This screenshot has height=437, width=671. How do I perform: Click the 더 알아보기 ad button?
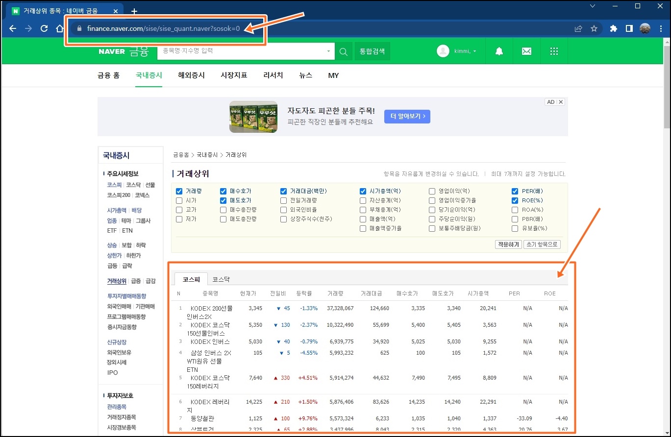point(407,116)
